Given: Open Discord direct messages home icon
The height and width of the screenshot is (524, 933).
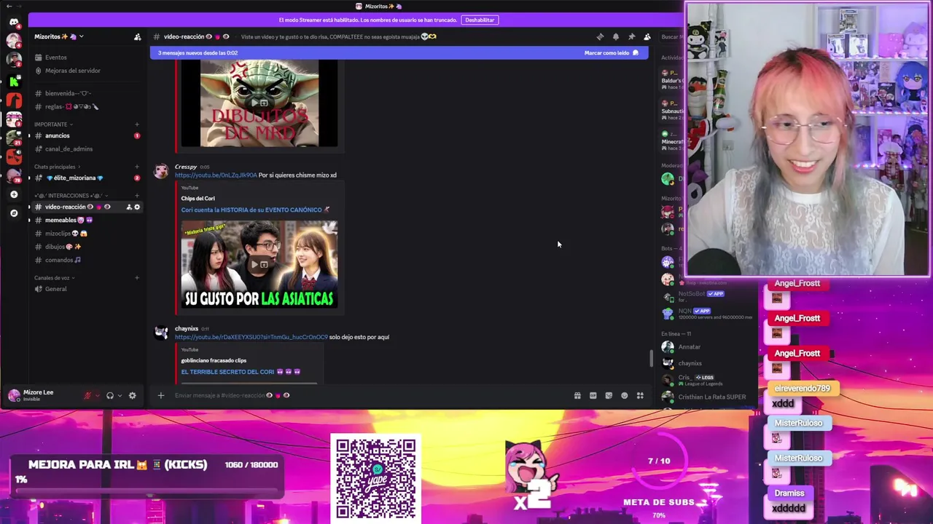Looking at the screenshot, I should click(14, 22).
